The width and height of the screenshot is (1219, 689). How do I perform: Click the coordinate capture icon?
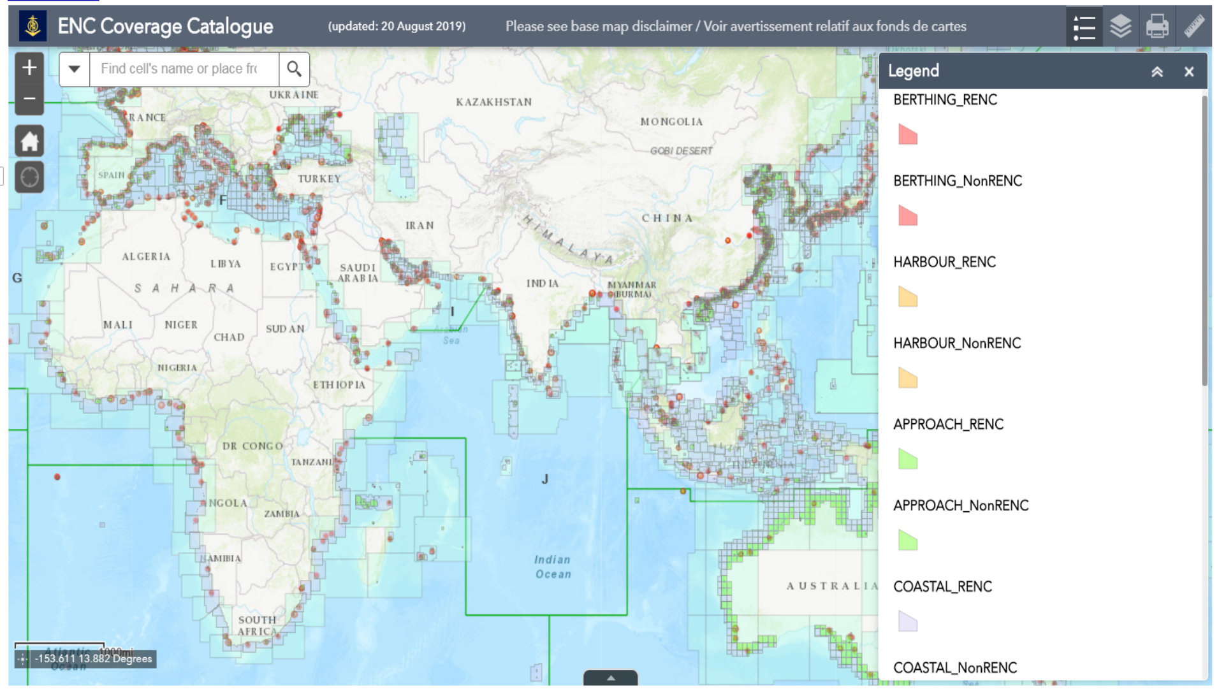[22, 659]
